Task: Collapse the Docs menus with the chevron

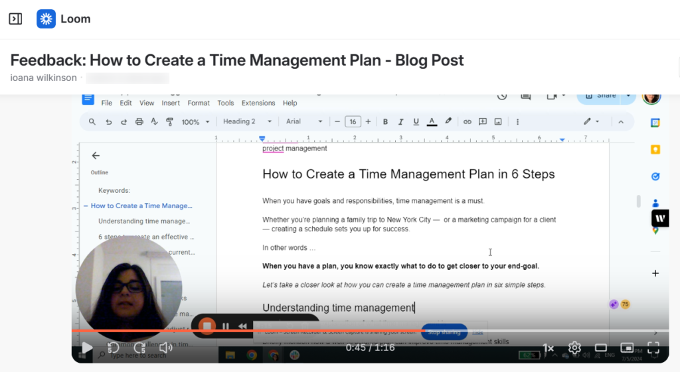Action: pyautogui.click(x=621, y=122)
